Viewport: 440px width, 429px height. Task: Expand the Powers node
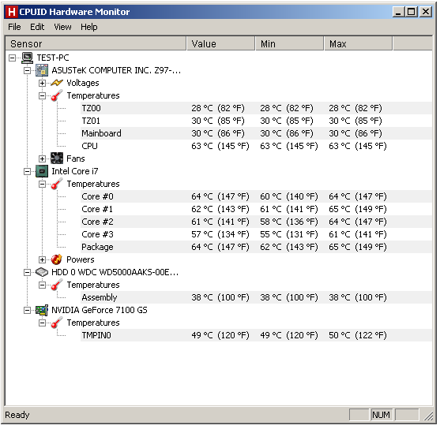click(42, 259)
